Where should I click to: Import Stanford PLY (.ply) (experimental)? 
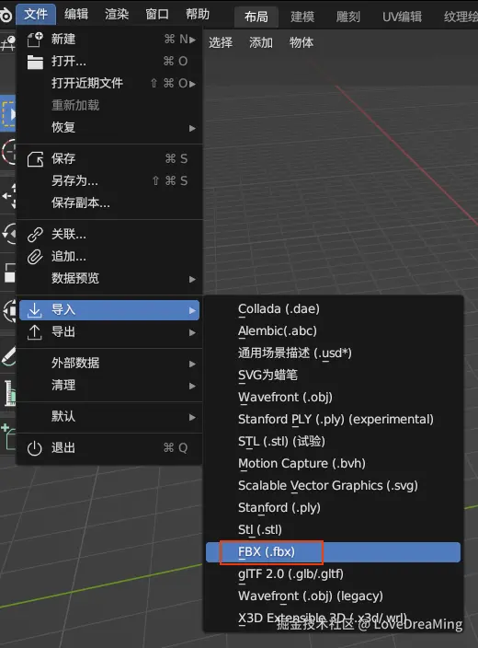pyautogui.click(x=333, y=419)
